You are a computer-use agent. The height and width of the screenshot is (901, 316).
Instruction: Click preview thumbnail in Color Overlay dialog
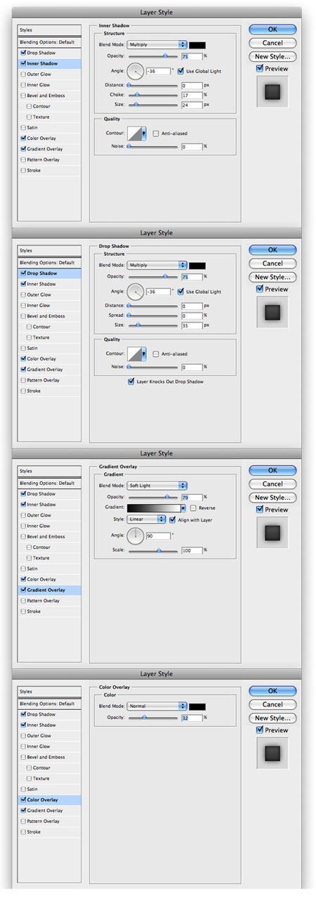pyautogui.click(x=272, y=753)
